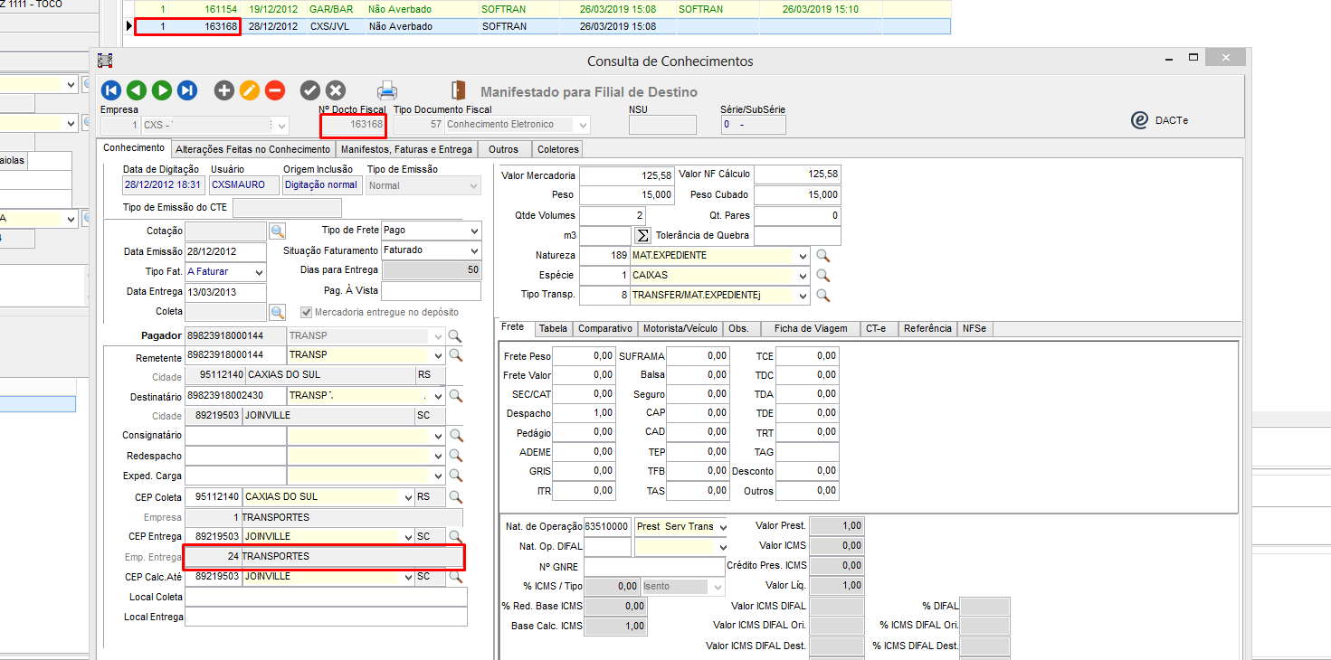Click the exit door icon
The width and height of the screenshot is (1331, 660).
(459, 90)
